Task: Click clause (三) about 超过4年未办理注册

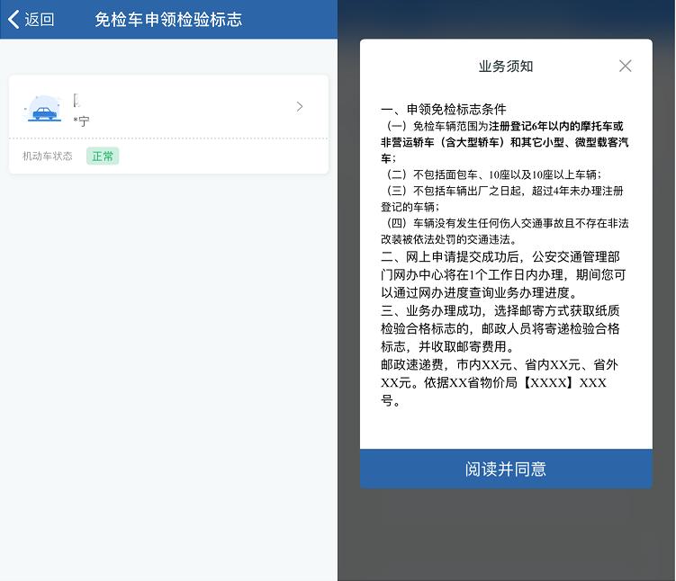Action: click(x=504, y=199)
